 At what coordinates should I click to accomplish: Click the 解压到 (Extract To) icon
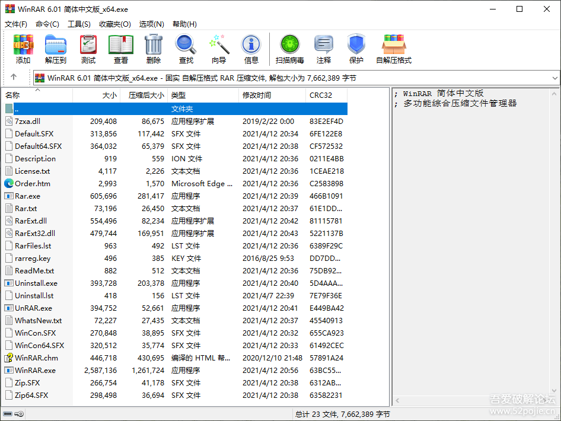56,45
